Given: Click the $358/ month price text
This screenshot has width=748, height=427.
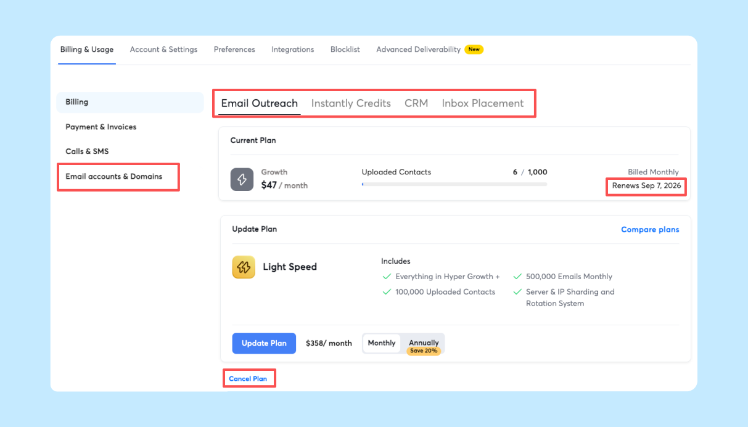Looking at the screenshot, I should click(329, 343).
